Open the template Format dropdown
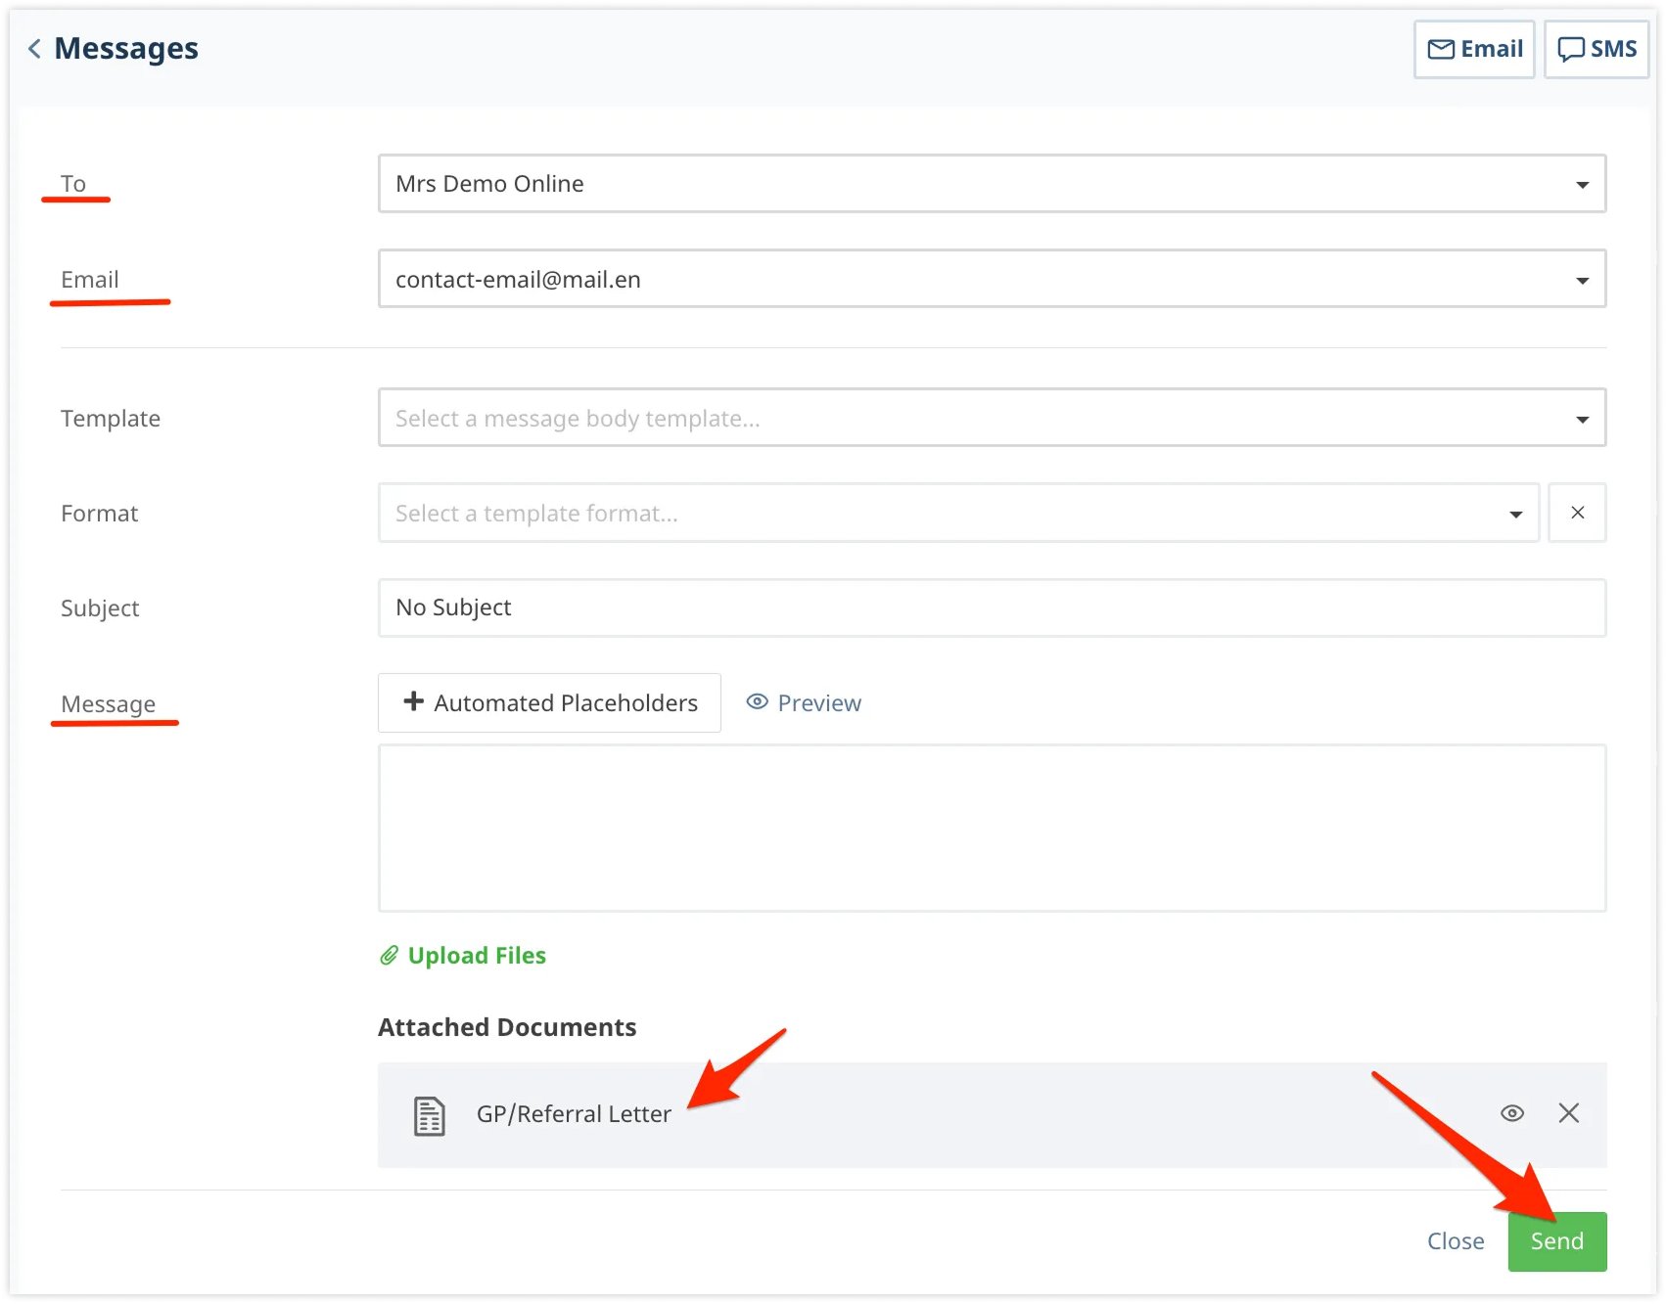Viewport: 1666px width, 1304px height. coord(957,514)
